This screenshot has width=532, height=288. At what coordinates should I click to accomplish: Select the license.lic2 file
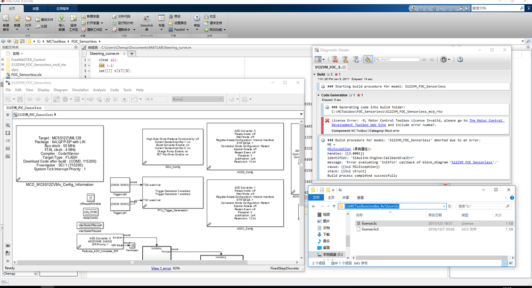pos(435,229)
